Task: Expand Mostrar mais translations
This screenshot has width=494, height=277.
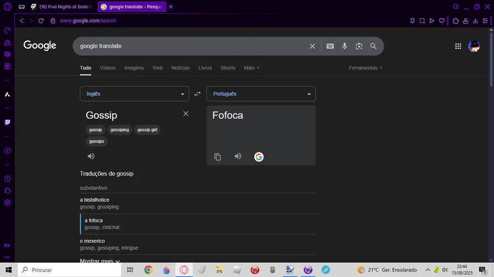Action: pyautogui.click(x=99, y=261)
